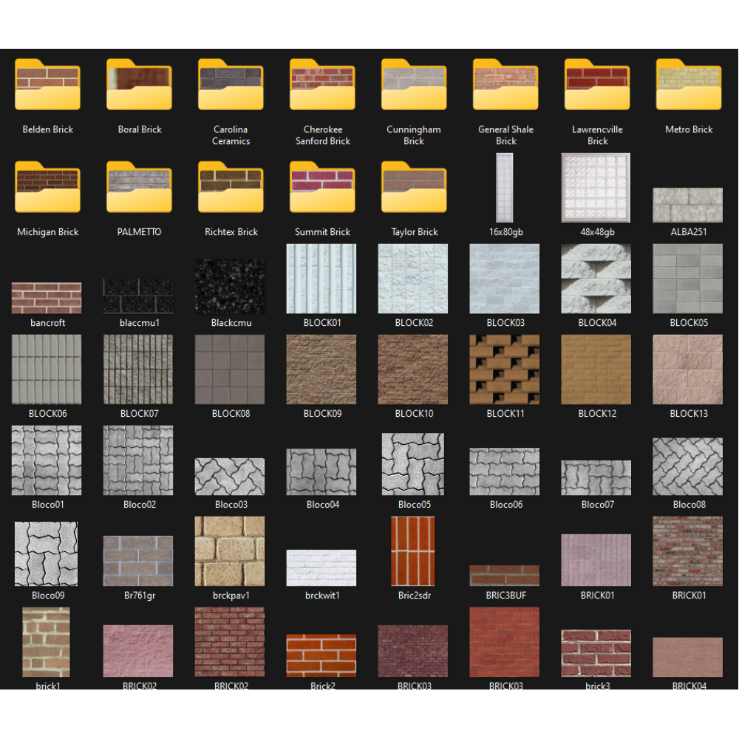Viewport: 739px width, 739px height.
Task: Select the 16x80gb glass block texture
Action: point(504,188)
